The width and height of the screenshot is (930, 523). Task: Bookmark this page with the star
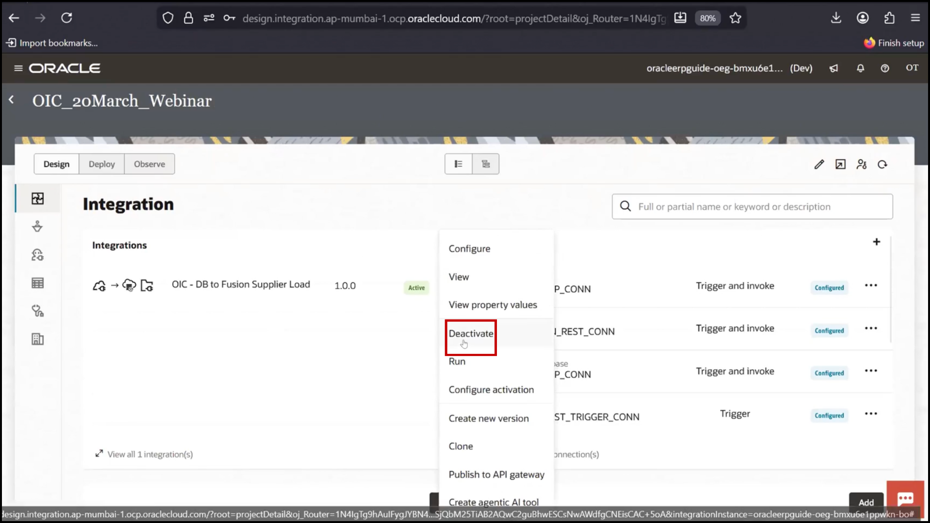pyautogui.click(x=735, y=18)
